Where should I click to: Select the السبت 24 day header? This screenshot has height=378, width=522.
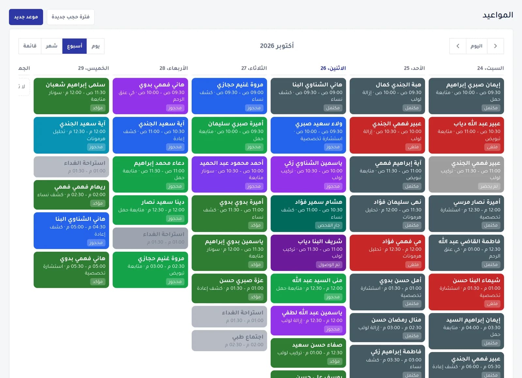[x=490, y=68]
